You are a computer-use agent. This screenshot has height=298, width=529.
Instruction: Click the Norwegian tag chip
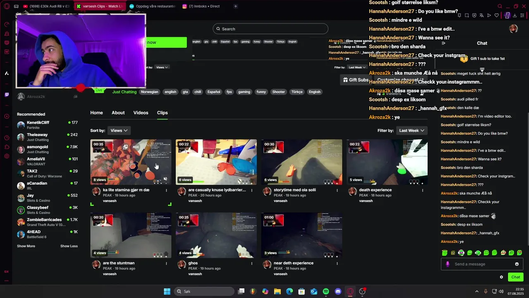150,92
